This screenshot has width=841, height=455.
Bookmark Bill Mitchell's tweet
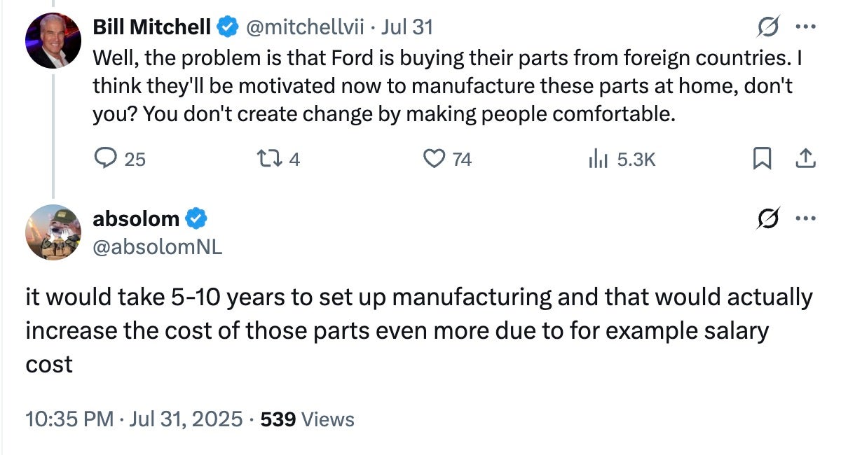762,160
